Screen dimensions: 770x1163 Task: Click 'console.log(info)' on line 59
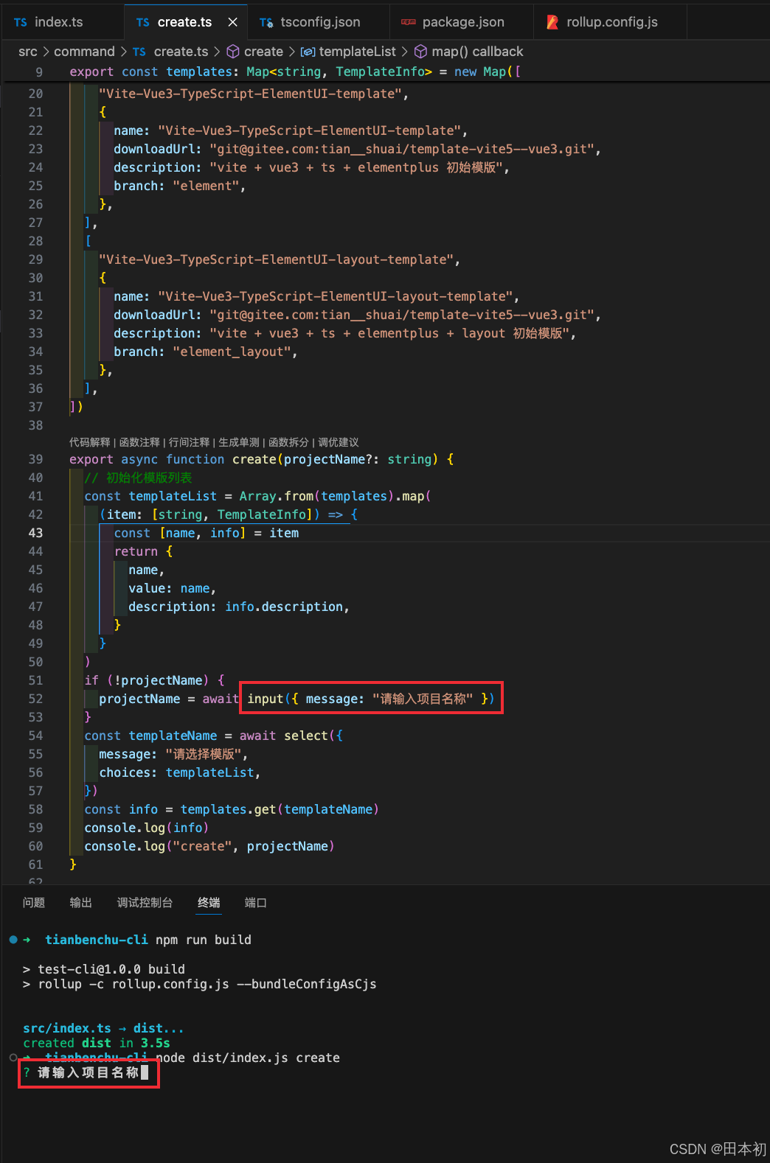tap(146, 828)
